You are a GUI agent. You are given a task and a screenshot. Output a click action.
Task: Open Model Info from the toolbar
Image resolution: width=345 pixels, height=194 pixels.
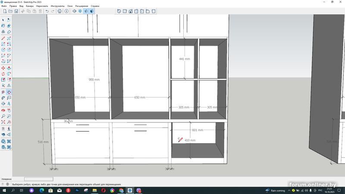[66, 11]
